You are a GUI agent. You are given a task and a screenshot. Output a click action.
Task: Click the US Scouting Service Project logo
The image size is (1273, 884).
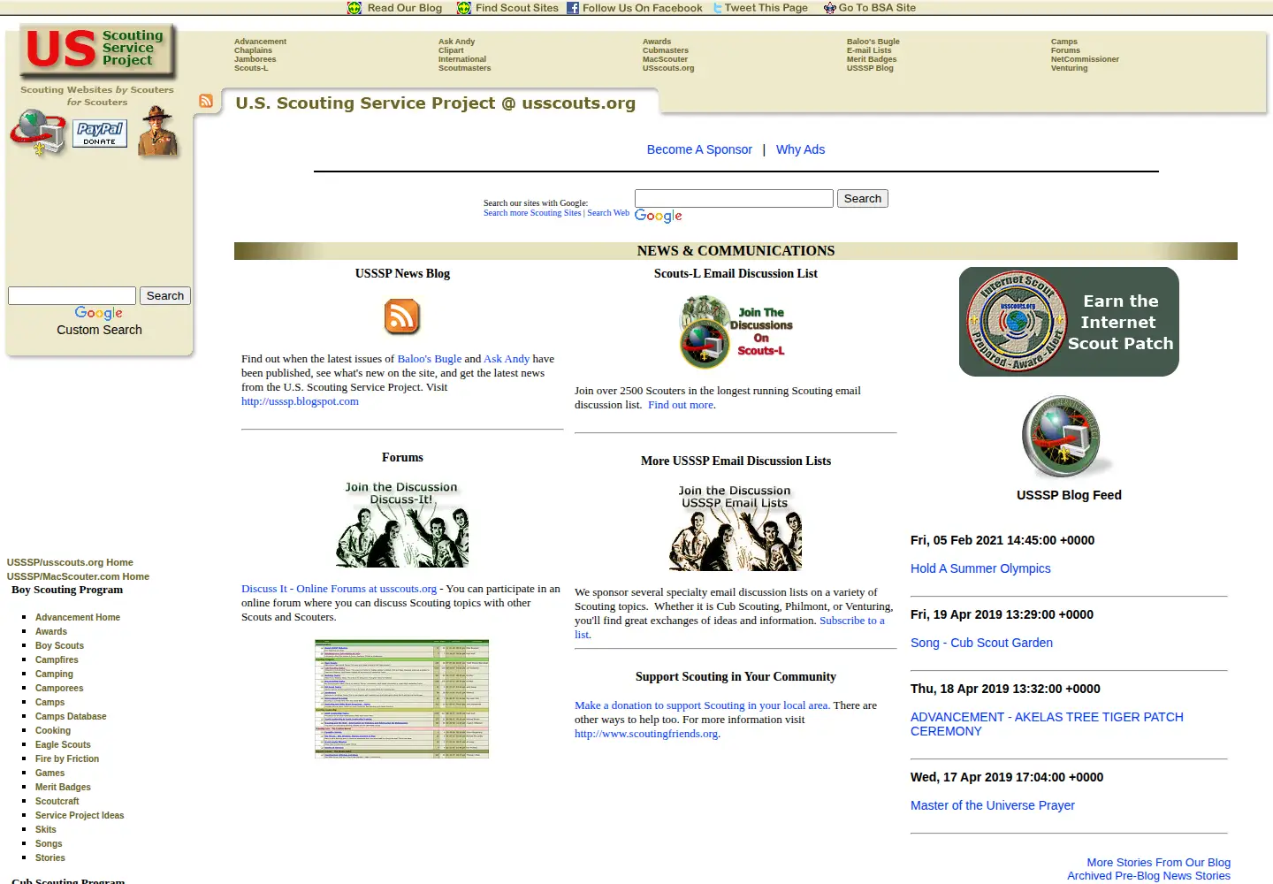tap(96, 50)
